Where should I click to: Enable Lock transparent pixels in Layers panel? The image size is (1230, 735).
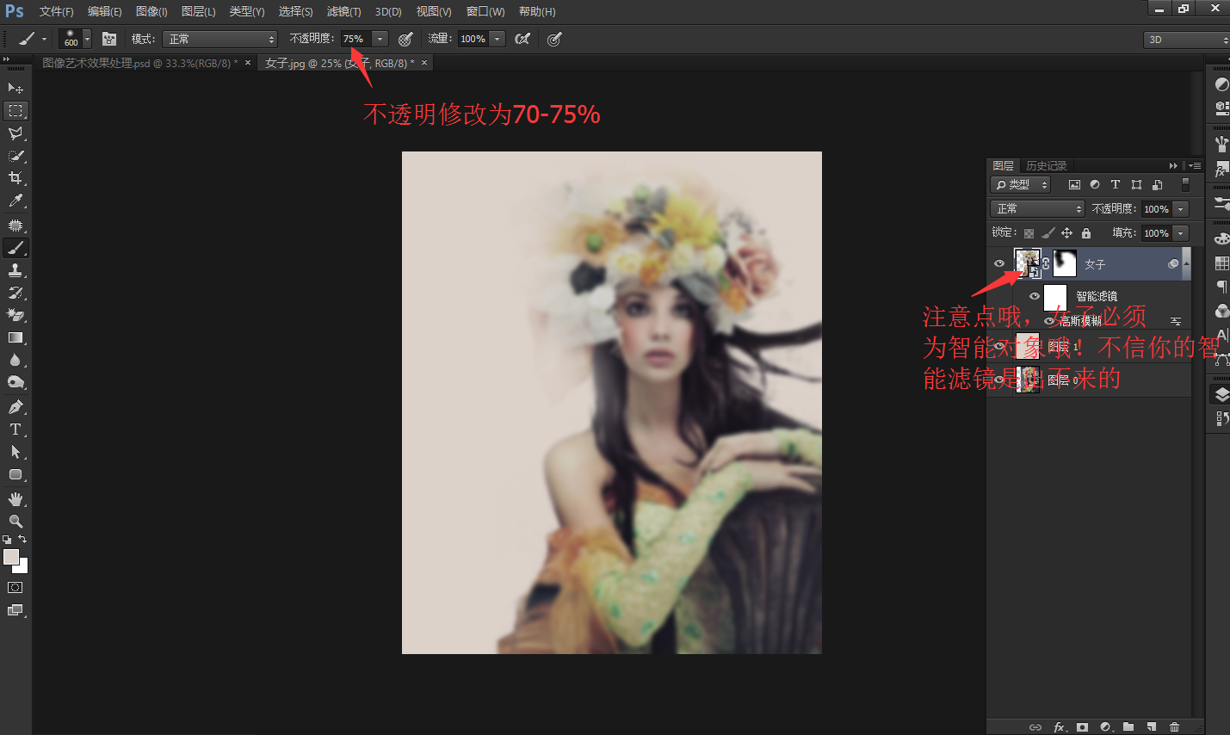point(1029,232)
